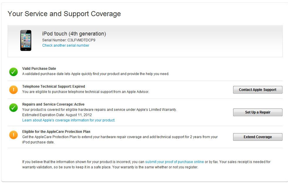Click Telephone Technical Support: Expired heading
This screenshot has height=183, width=288.
pyautogui.click(x=54, y=86)
